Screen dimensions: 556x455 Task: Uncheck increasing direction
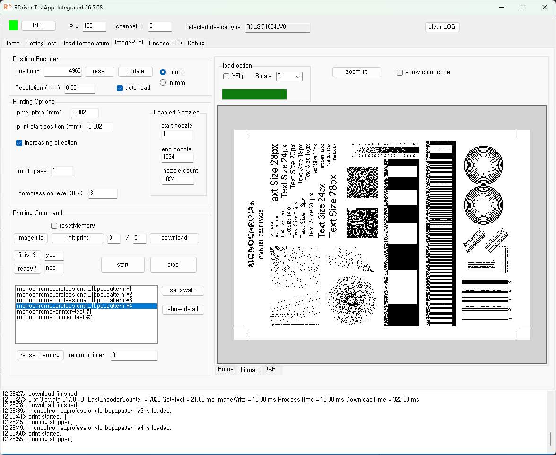click(19, 143)
